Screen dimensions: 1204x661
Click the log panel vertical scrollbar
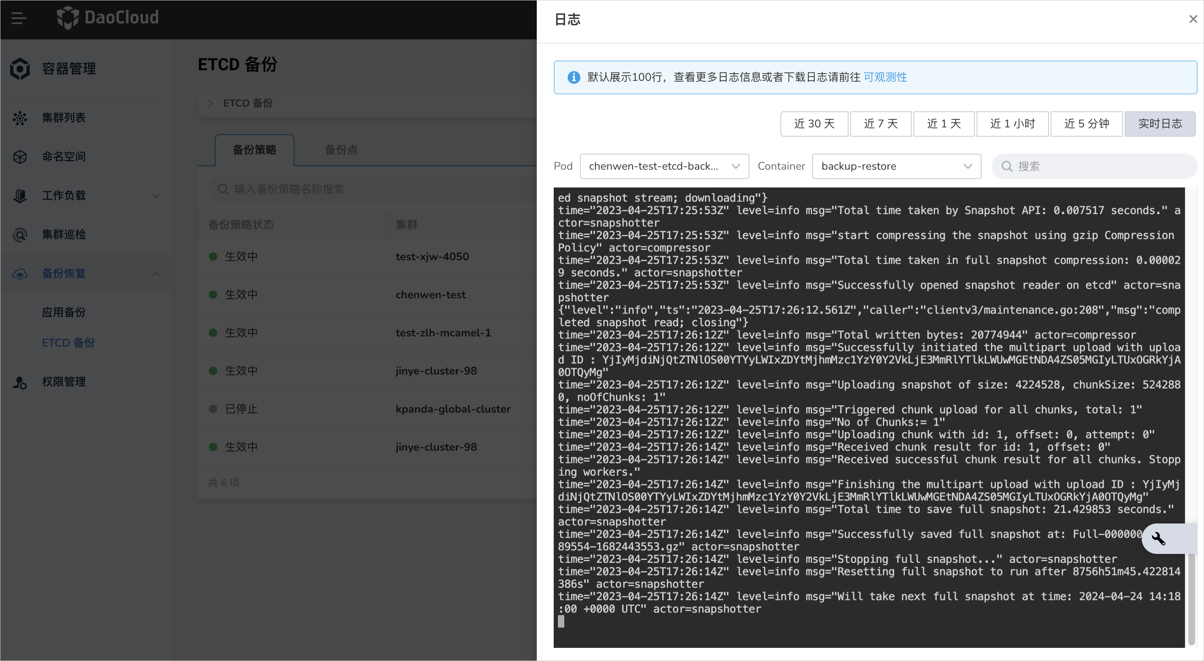coord(1191,600)
